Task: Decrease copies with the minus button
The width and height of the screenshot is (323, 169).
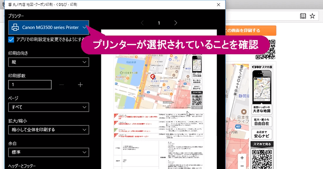Action: 62,85
